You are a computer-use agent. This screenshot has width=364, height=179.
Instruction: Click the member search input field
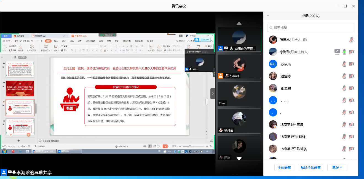click(x=311, y=28)
